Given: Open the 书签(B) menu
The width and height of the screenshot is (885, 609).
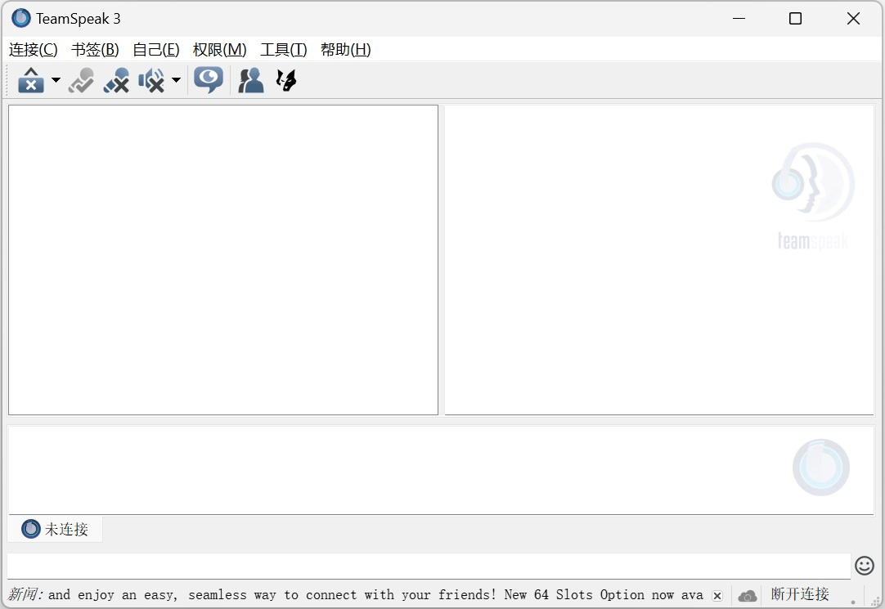Looking at the screenshot, I should (x=95, y=50).
